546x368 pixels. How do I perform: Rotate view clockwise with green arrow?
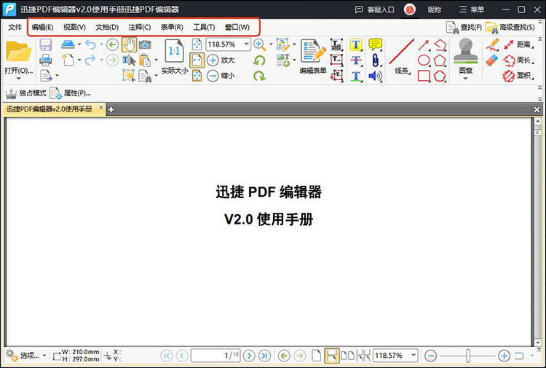pos(259,75)
